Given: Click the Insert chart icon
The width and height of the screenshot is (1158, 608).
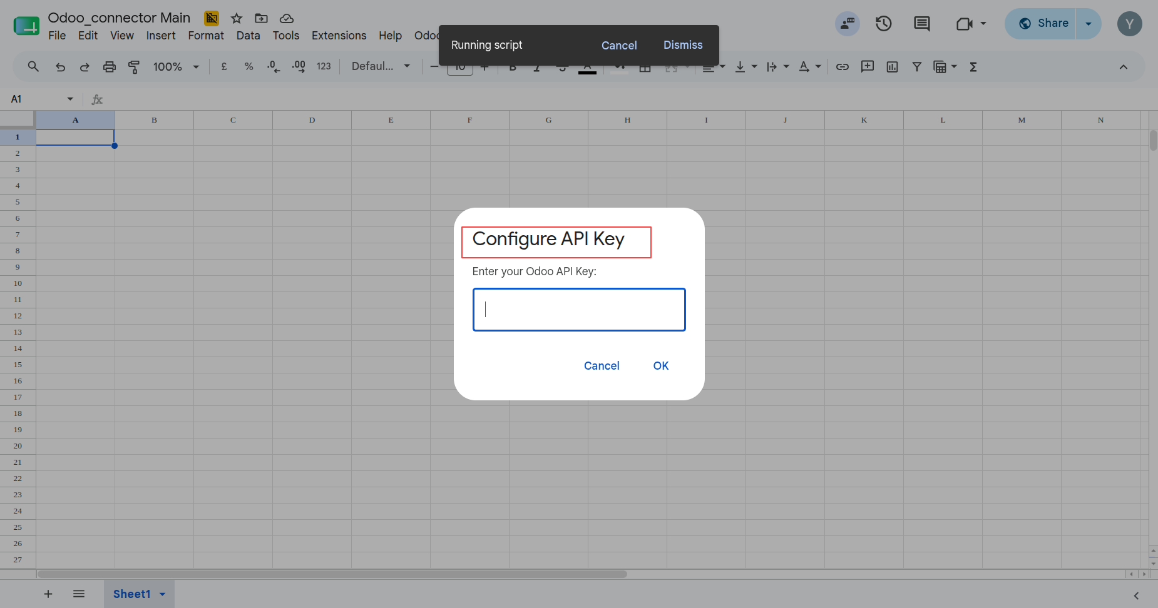Looking at the screenshot, I should click(x=892, y=66).
